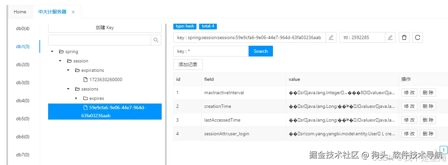The height and width of the screenshot is (165, 448).
Task: Select database db4(0)
Action: click(23, 101)
